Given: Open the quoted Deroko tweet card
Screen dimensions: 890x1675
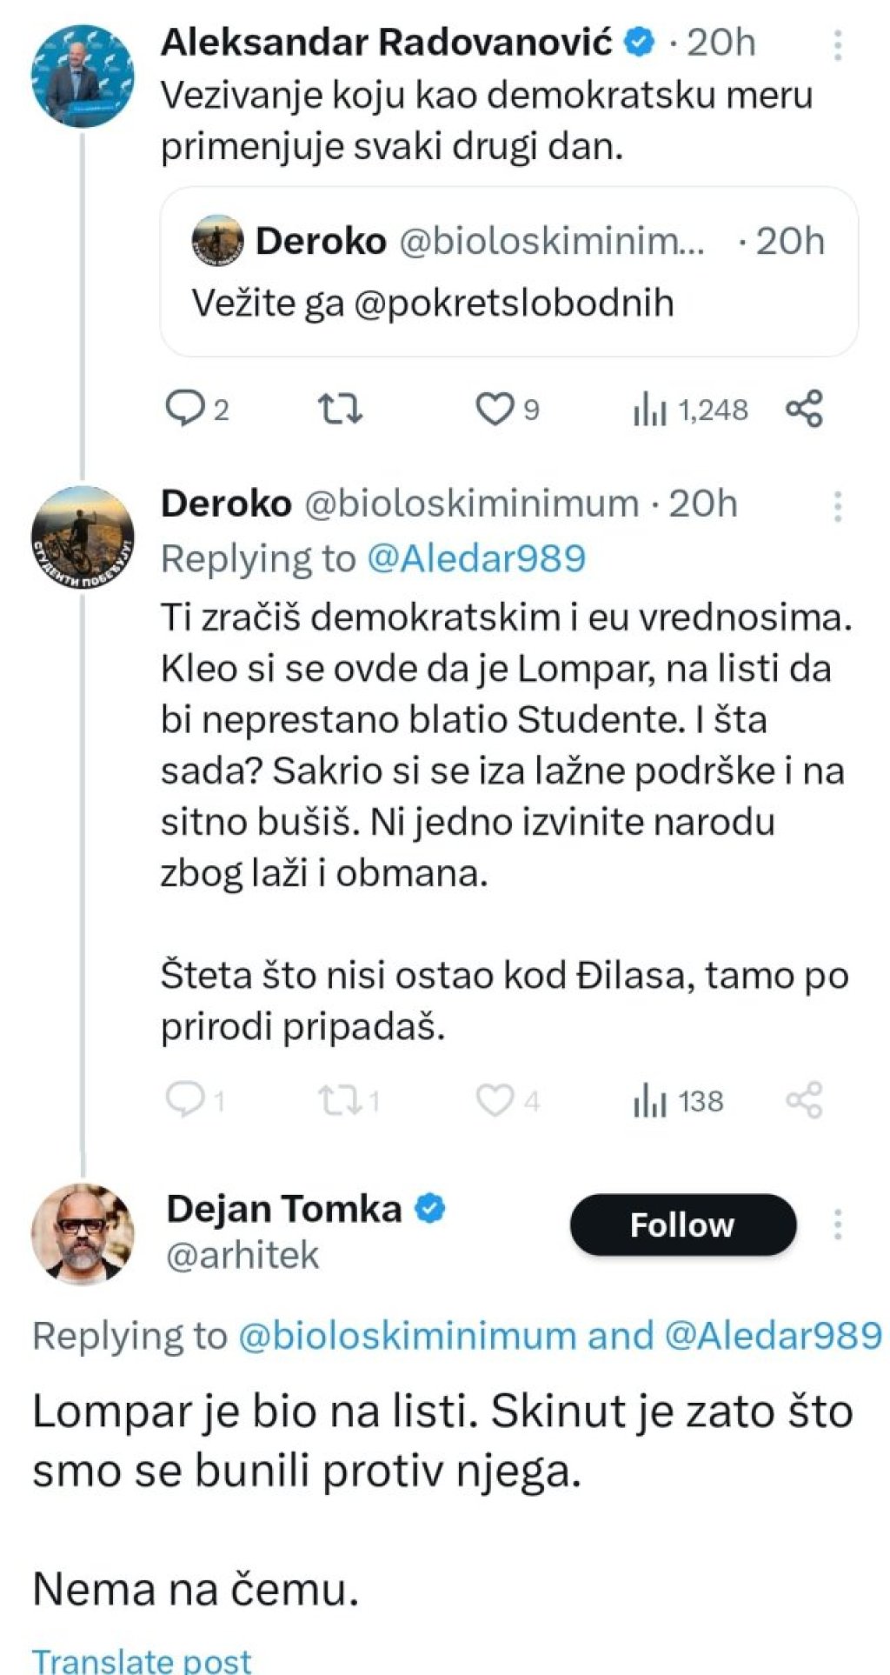Looking at the screenshot, I should coord(509,271).
